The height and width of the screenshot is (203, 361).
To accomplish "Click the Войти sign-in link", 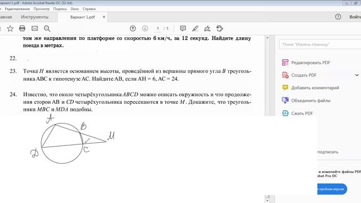I will point(355,17).
